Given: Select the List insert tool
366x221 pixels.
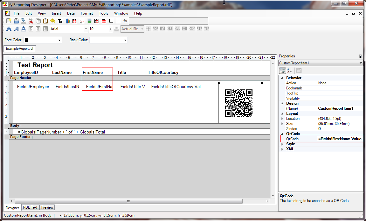Looking at the screenshot, I should pos(82,21).
